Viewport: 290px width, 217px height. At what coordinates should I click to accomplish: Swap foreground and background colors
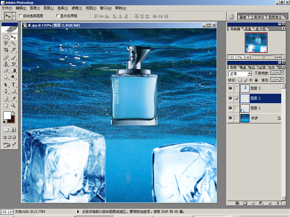(x=13, y=112)
